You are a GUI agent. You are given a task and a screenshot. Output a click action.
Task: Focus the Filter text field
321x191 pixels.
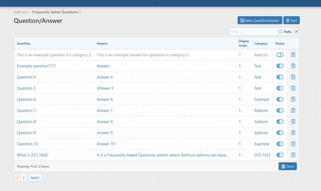point(253,32)
